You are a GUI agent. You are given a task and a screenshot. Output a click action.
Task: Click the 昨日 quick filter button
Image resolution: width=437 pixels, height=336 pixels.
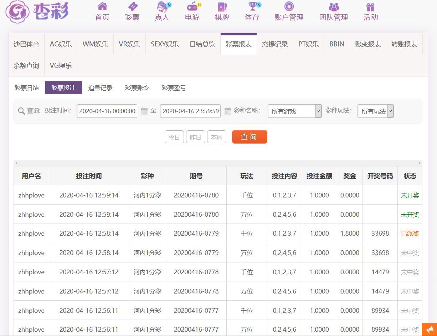coord(195,137)
